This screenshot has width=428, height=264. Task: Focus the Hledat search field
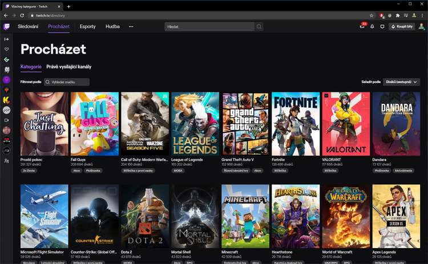tap(209, 26)
